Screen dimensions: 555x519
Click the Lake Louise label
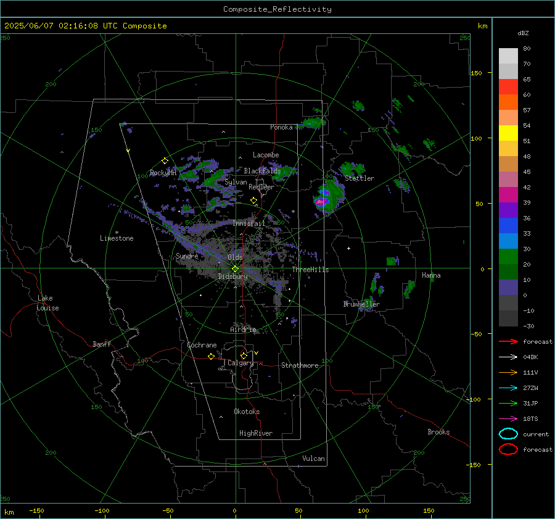(x=47, y=303)
